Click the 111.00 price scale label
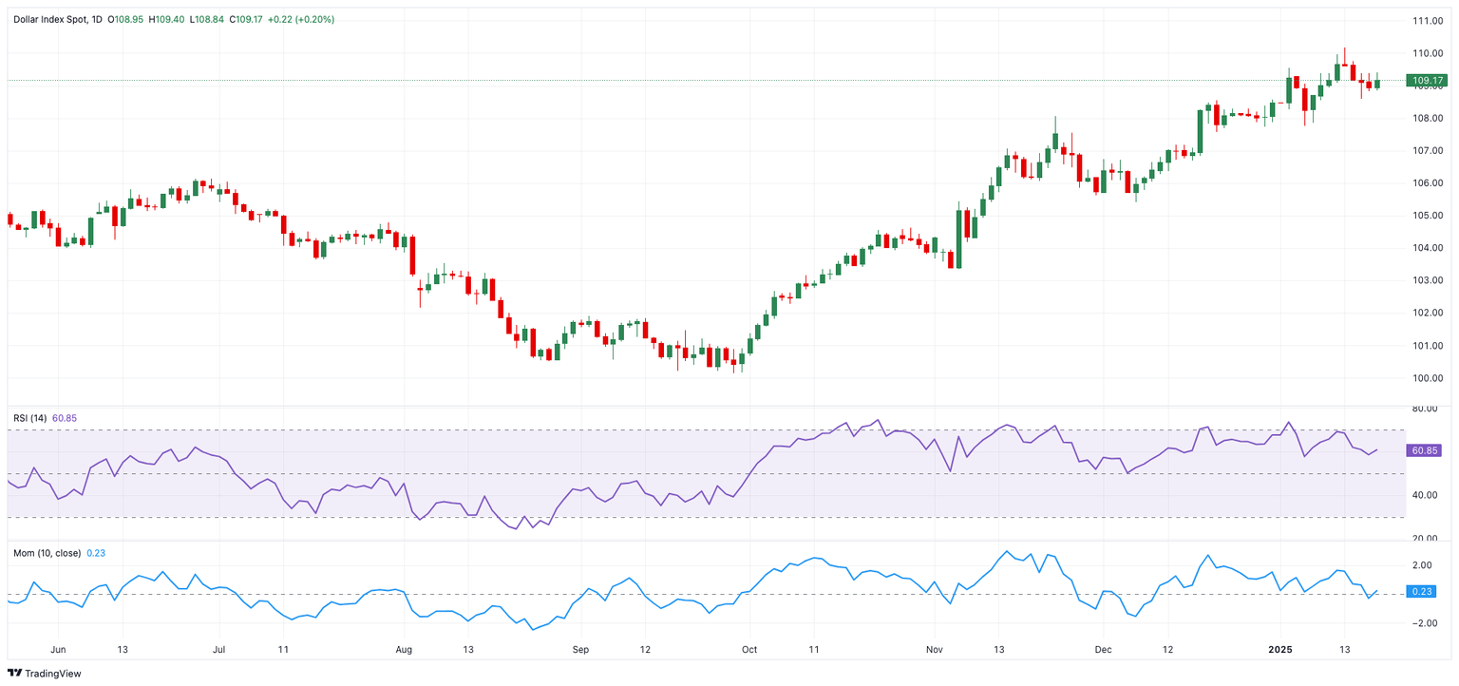Image resolution: width=1459 pixels, height=686 pixels. pos(1428,21)
